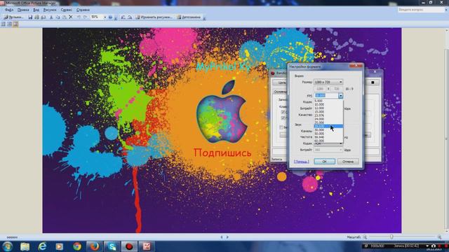
Task: Open the Размер 1280 x 720 dropdown
Action: point(328,82)
